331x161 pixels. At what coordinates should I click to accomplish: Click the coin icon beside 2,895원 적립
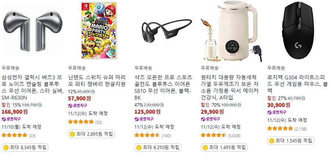72,134
